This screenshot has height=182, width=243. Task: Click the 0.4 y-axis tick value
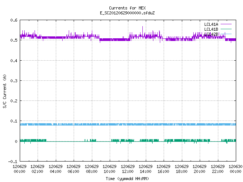[14, 61]
